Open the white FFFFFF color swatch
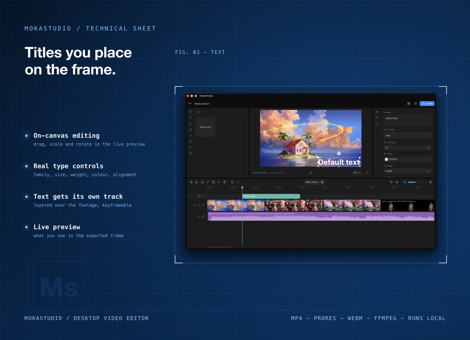 point(386,159)
